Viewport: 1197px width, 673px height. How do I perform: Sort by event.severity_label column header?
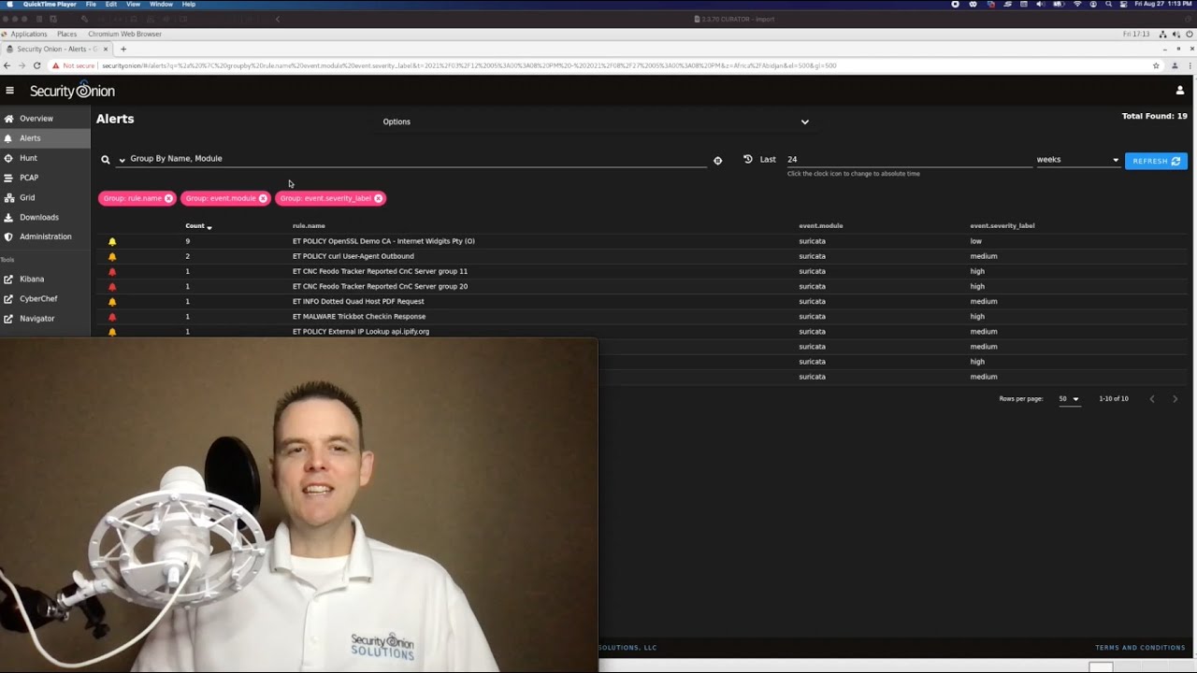pyautogui.click(x=1002, y=225)
